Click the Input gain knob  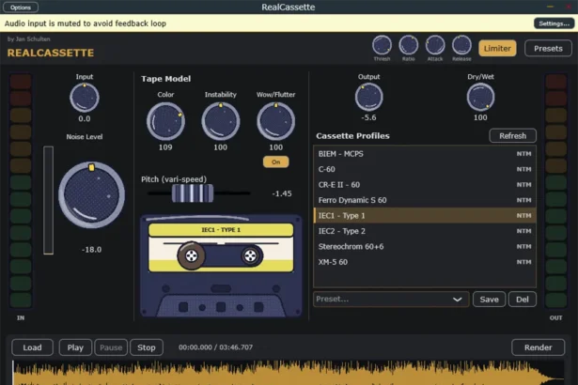coord(85,98)
